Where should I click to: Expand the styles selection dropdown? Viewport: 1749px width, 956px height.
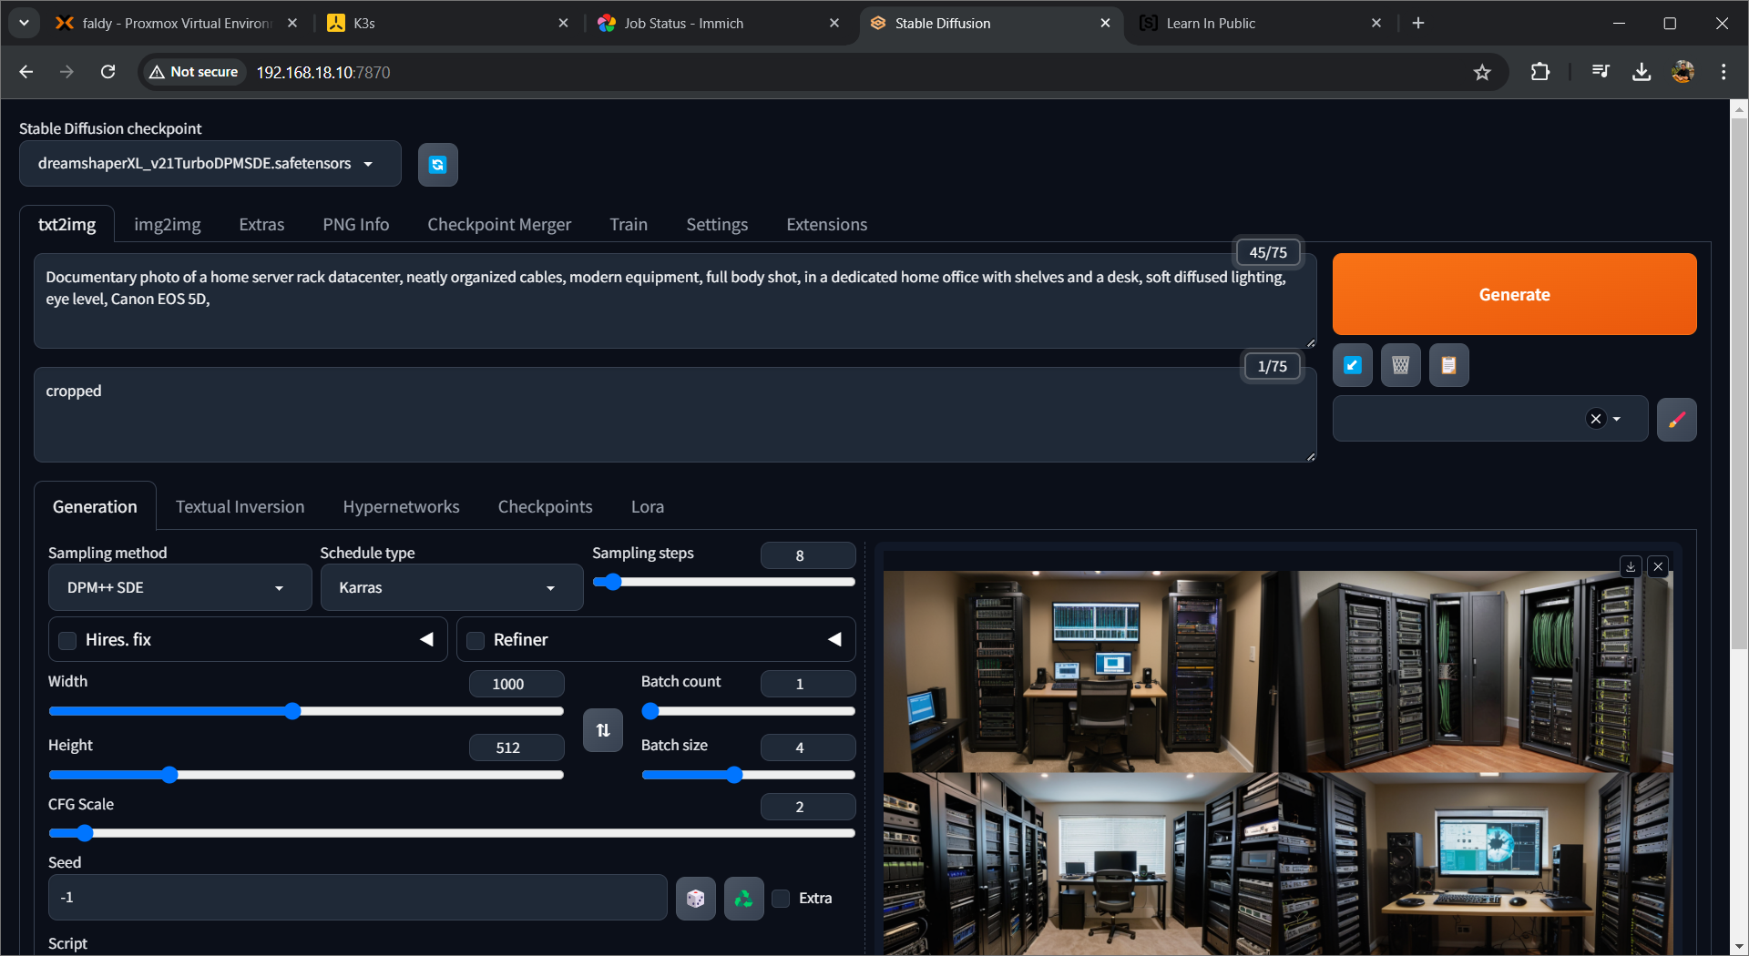(x=1617, y=419)
